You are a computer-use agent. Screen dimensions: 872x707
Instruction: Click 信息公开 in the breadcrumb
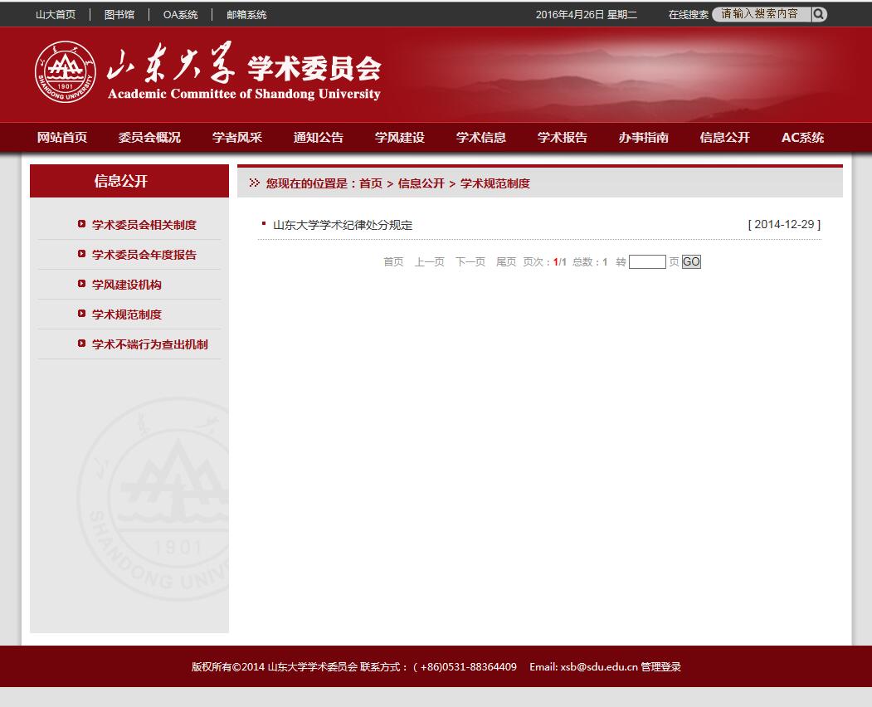click(x=421, y=183)
